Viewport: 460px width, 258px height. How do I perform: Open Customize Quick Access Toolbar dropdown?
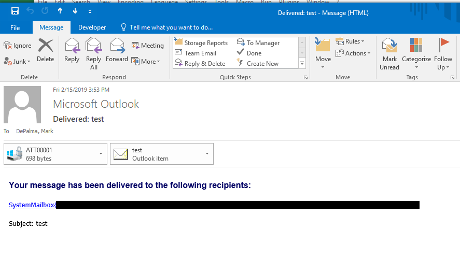tap(90, 12)
